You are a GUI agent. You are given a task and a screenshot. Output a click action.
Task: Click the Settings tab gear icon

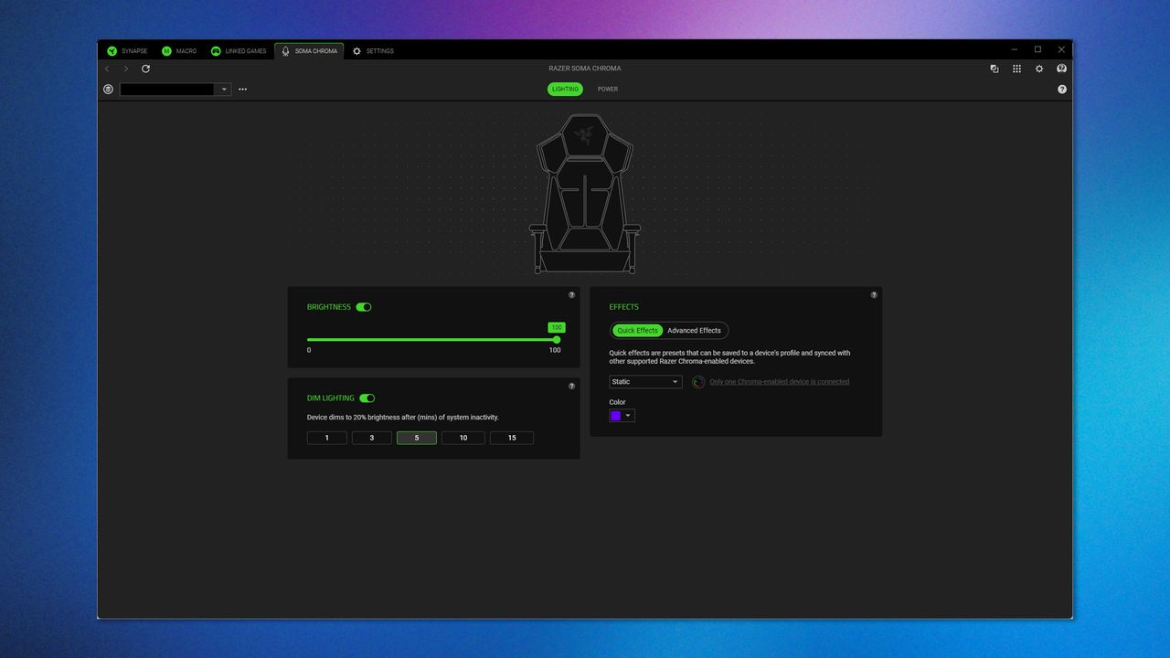[x=356, y=51]
